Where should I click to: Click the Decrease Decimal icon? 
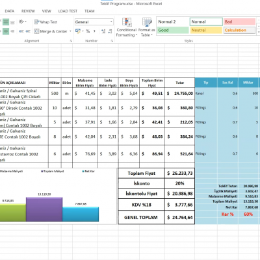[110, 31]
